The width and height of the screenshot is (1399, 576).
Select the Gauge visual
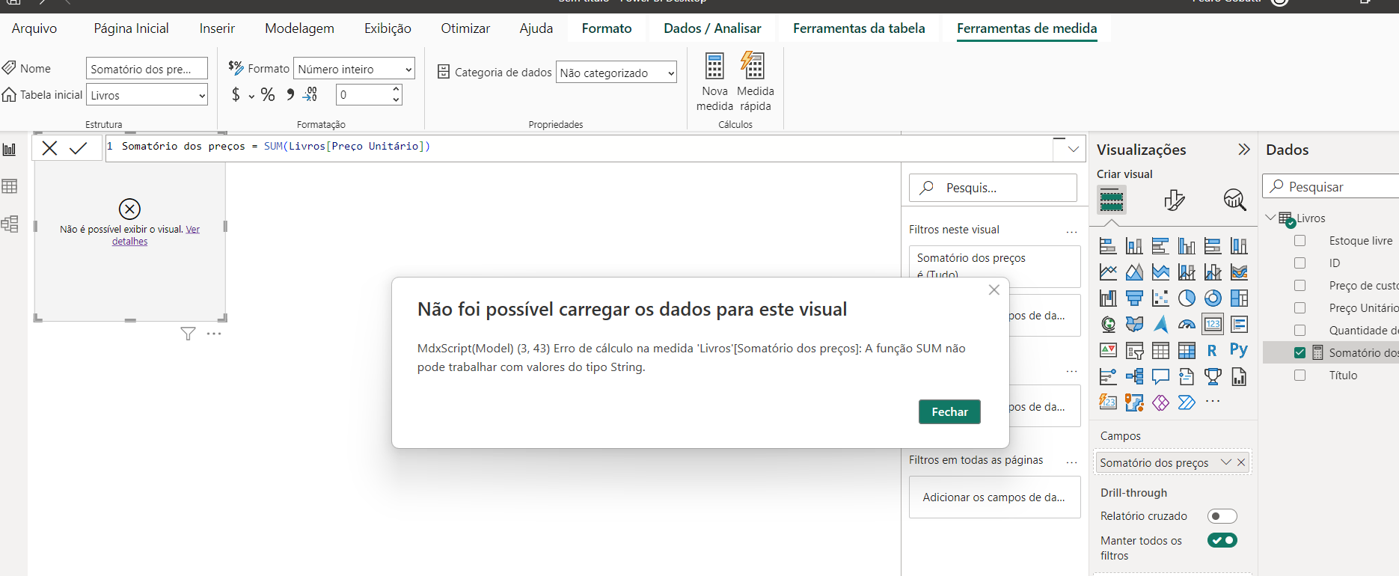(1187, 325)
